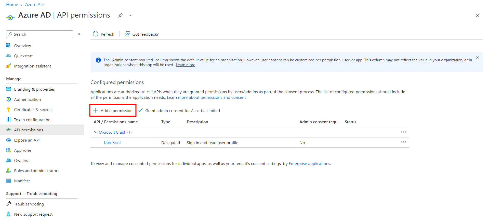This screenshot has height=222, width=488.
Task: Collapse the Microsoft Graph permissions group
Action: tap(96, 132)
